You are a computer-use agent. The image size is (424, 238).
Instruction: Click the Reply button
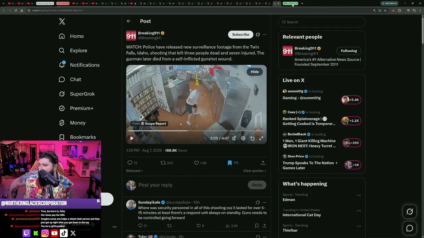coord(257,185)
